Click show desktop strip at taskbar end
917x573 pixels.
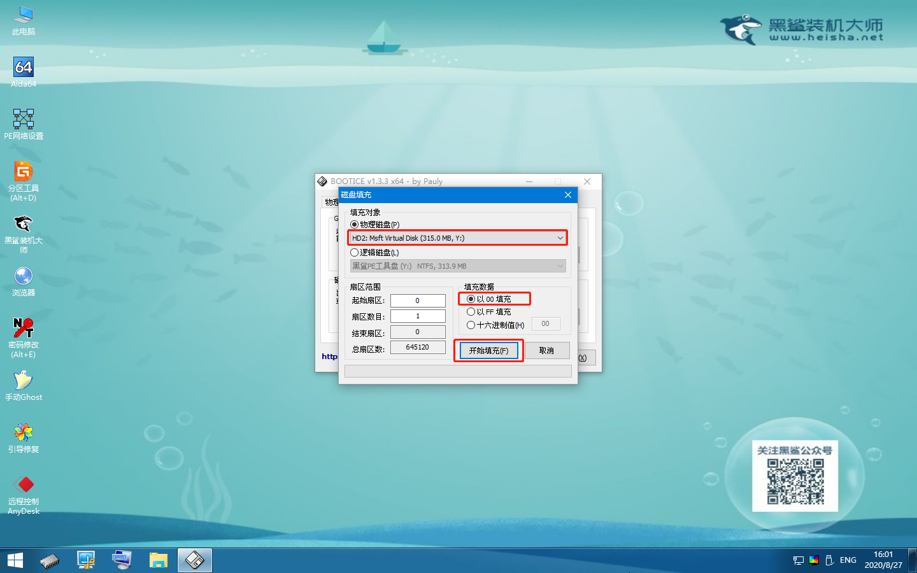tap(913, 560)
